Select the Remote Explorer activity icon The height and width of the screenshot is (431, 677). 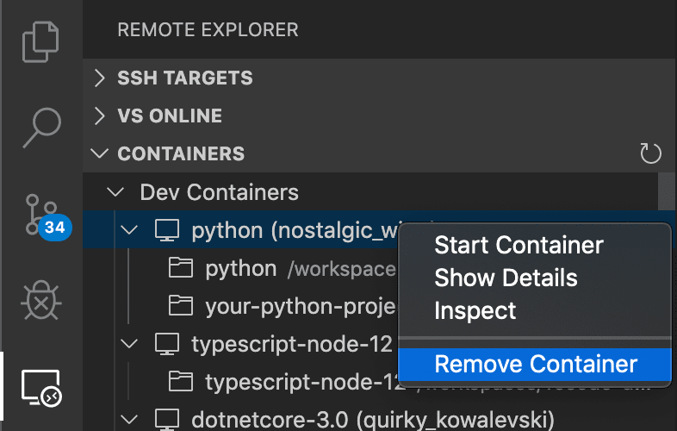point(41,385)
